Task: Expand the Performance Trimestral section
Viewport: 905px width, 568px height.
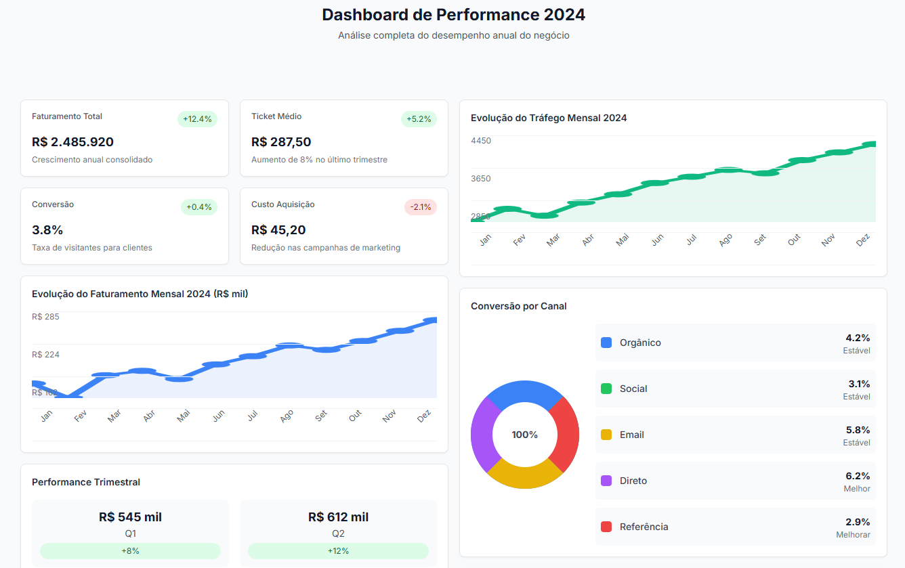Action: pos(85,482)
